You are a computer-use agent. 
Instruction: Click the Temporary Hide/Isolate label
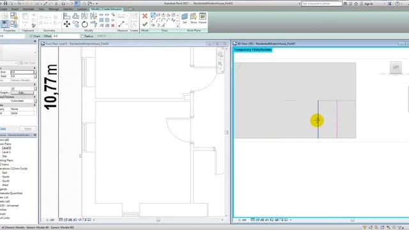click(252, 50)
